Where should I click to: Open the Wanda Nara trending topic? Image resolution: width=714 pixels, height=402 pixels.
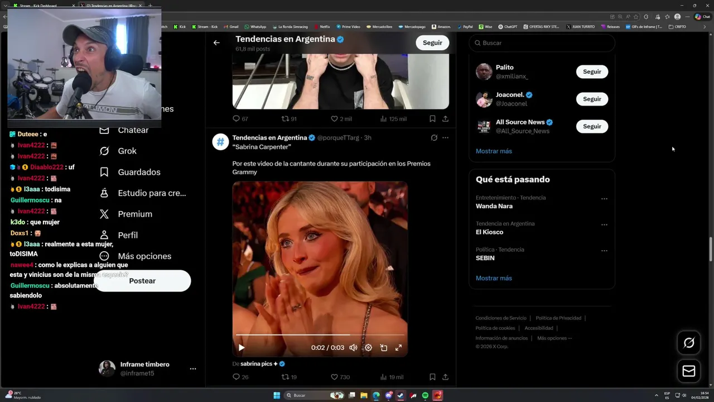point(494,206)
